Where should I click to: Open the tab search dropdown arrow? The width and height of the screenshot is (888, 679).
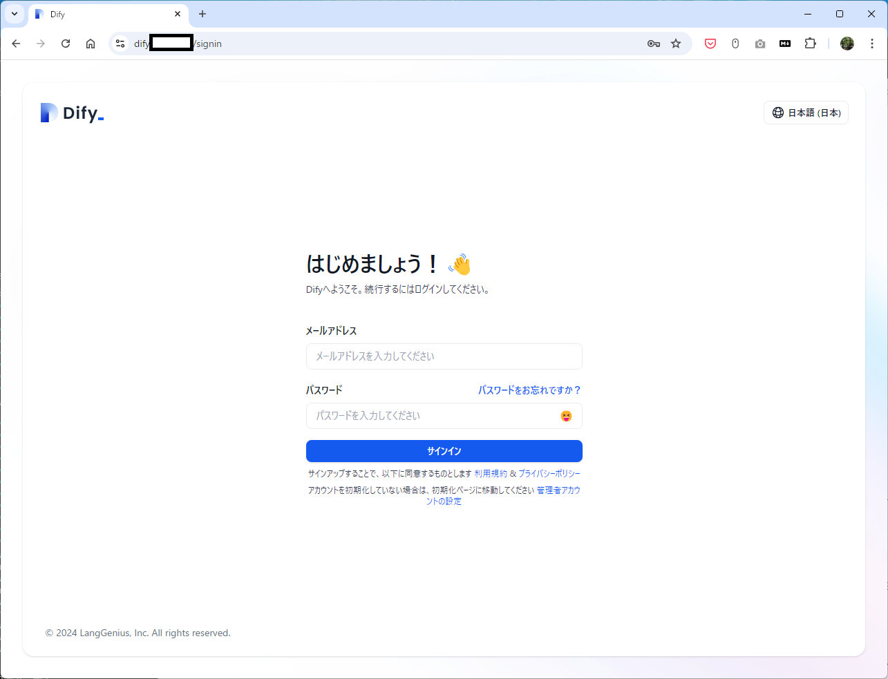15,14
